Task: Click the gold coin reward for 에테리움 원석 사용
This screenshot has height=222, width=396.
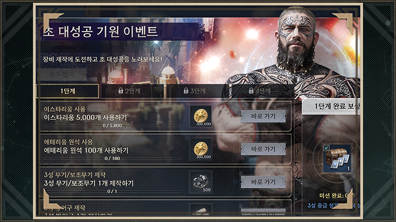Action: [x=201, y=149]
